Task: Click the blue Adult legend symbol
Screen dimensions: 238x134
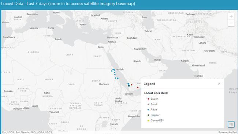Action: point(148,110)
